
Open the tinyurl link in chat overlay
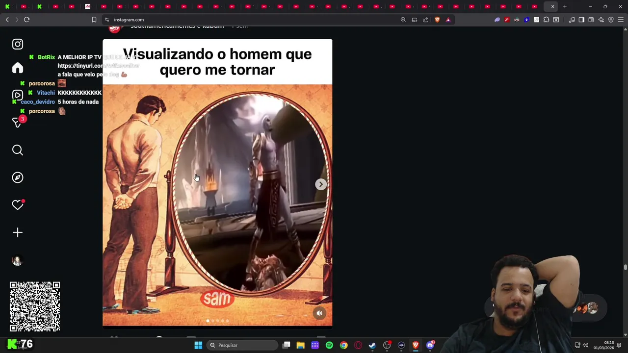click(99, 66)
